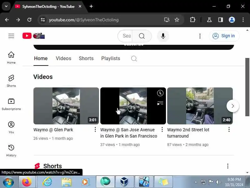Open Shorts in the sidebar
Image resolution: width=250 pixels, height=188 pixels.
[11, 81]
